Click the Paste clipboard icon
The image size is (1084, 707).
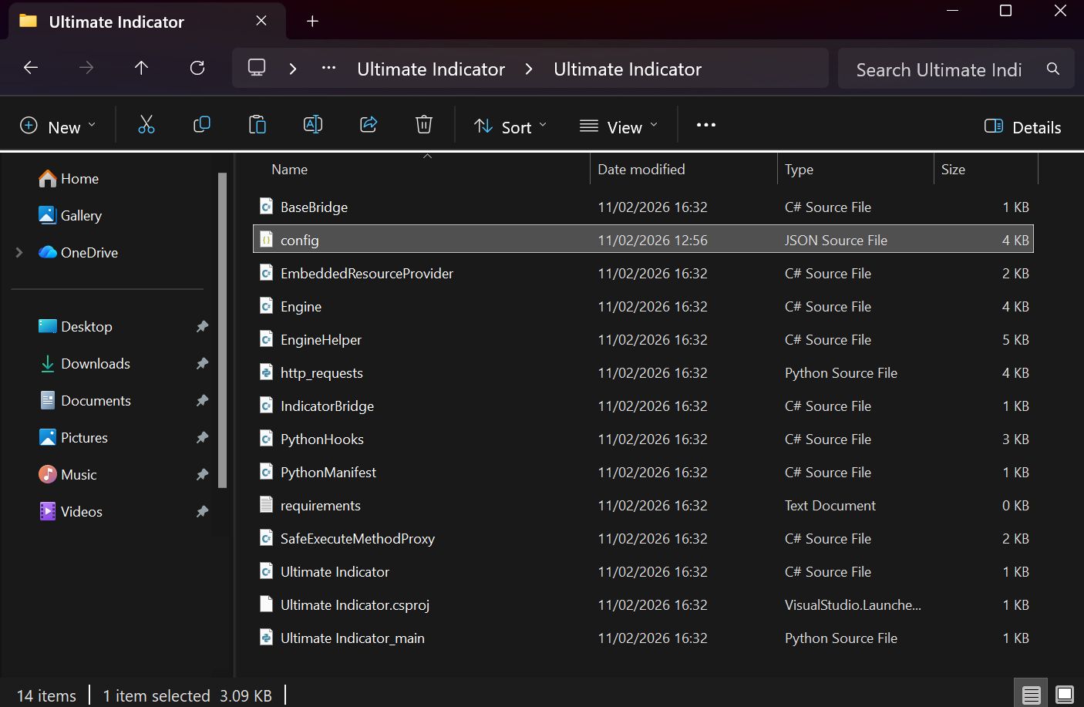pos(258,125)
